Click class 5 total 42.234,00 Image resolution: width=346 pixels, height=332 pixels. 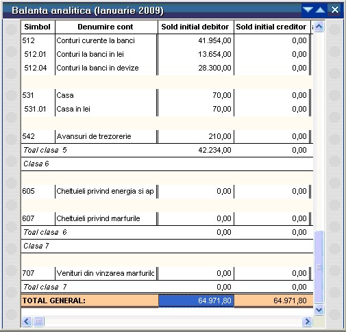pos(214,150)
